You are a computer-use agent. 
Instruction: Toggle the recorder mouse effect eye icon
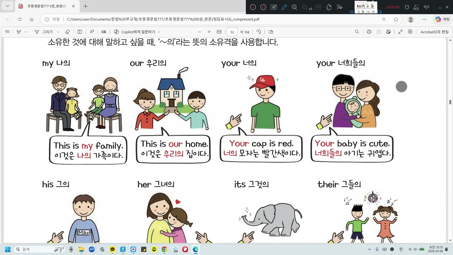[339, 7]
